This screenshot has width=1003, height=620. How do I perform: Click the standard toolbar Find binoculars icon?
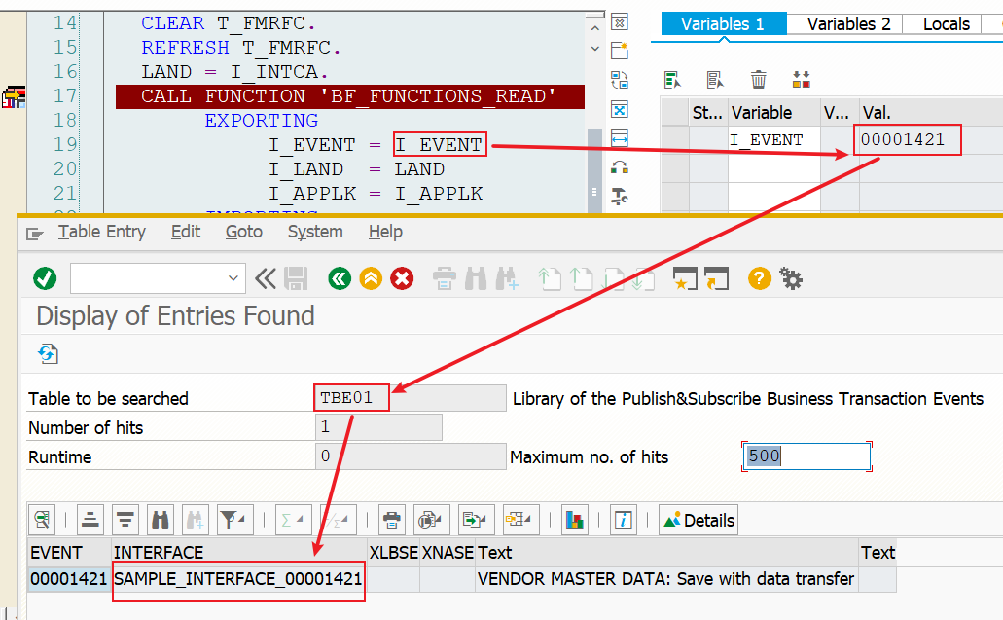coord(476,278)
